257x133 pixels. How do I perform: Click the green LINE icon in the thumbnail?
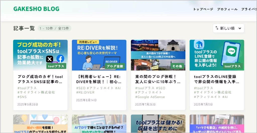(231, 51)
